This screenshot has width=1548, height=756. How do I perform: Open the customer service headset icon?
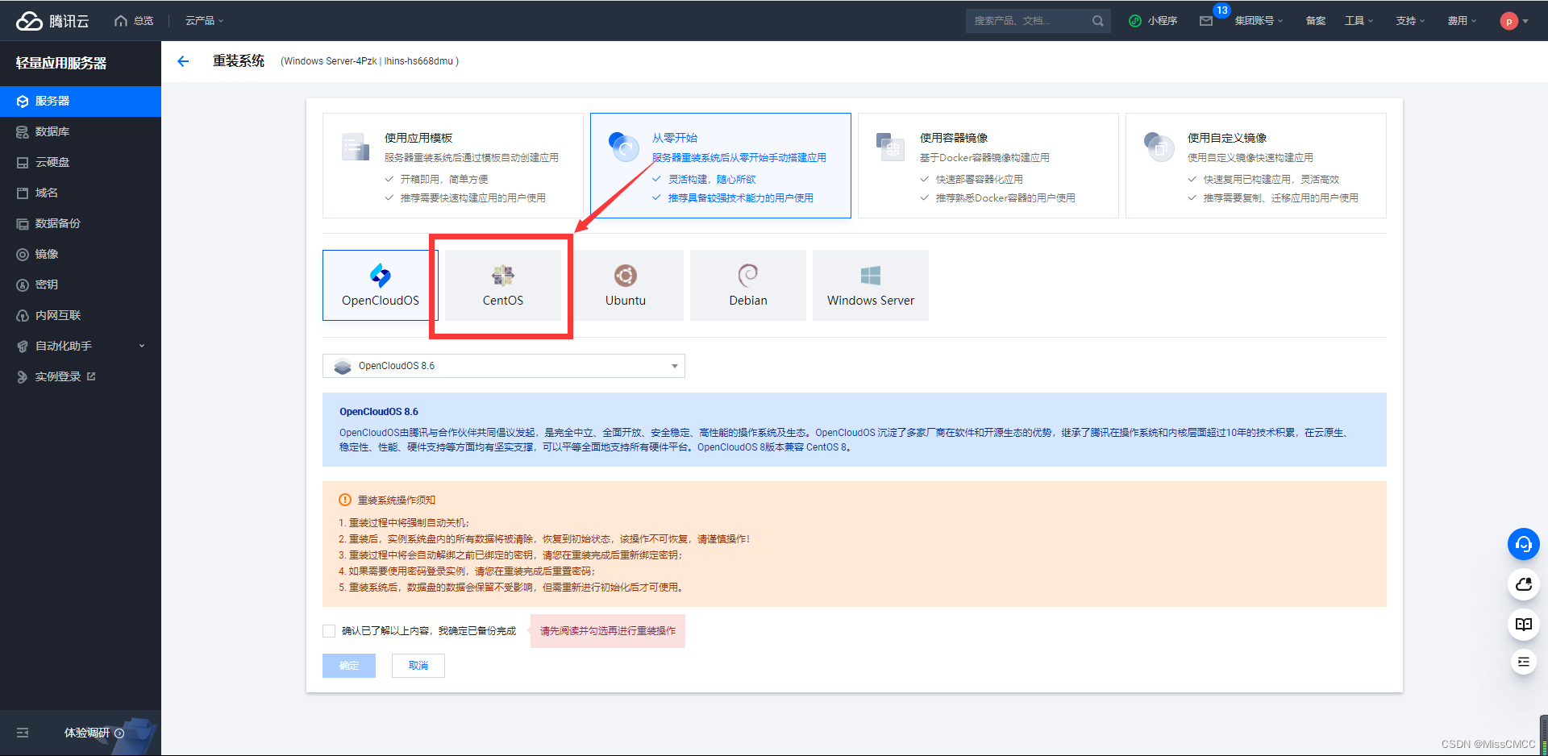tap(1524, 544)
